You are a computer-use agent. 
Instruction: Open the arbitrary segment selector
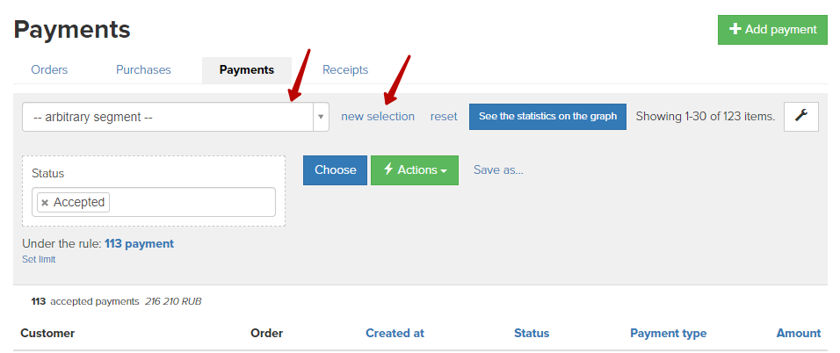pos(175,117)
